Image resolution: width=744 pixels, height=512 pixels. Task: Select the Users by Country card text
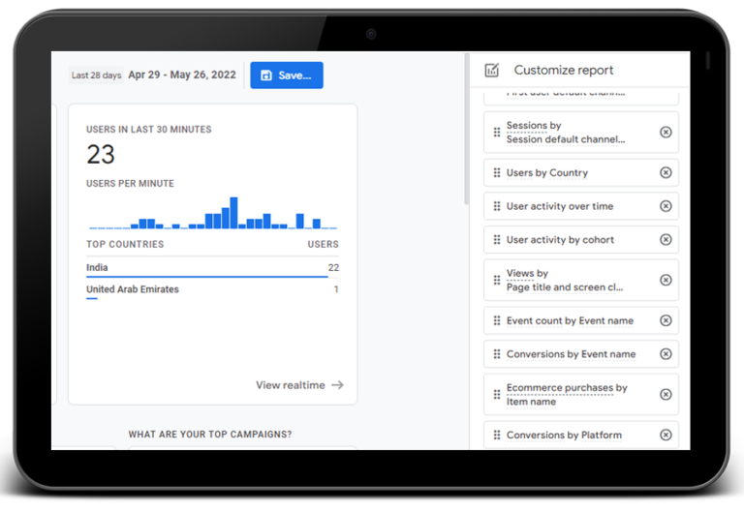coord(547,173)
